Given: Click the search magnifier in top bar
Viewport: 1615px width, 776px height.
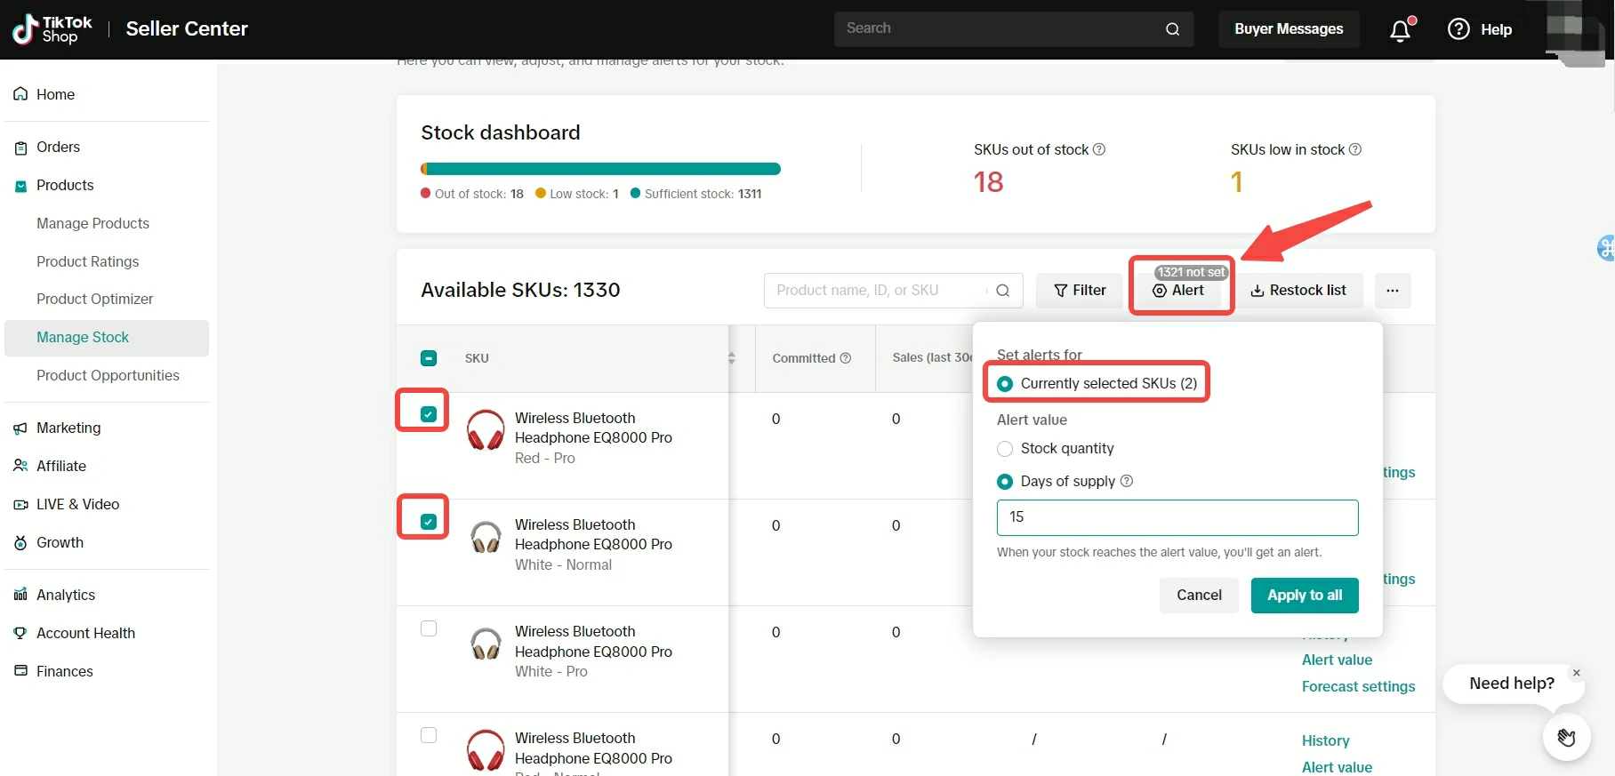Looking at the screenshot, I should tap(1172, 29).
